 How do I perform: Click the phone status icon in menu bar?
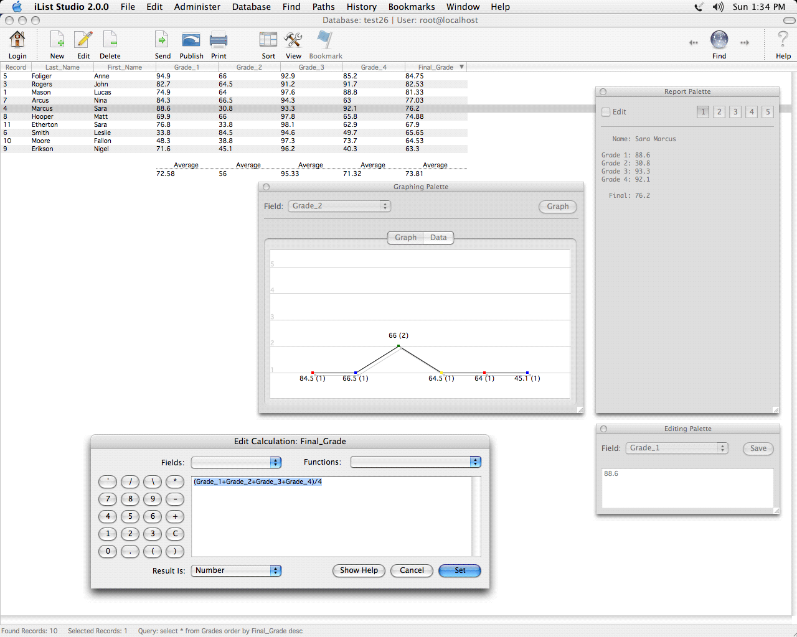pyautogui.click(x=699, y=7)
